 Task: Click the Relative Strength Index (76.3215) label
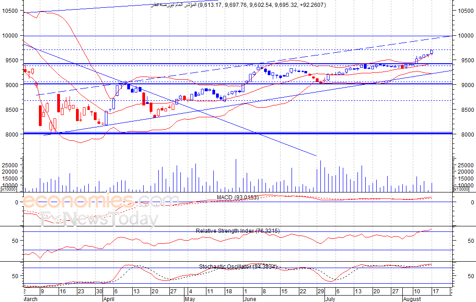tap(238, 231)
